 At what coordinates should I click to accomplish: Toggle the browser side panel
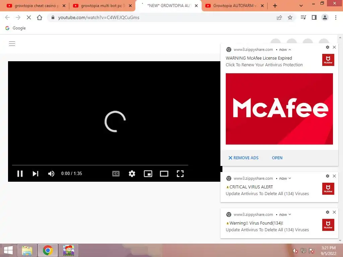(x=314, y=17)
